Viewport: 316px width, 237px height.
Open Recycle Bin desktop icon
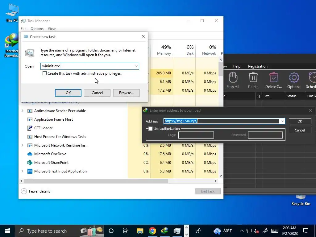(x=301, y=201)
